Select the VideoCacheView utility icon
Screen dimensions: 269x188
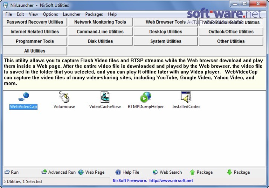[x=105, y=100]
